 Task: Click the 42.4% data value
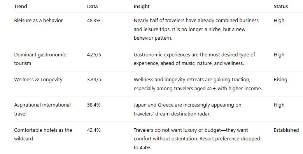94,130
